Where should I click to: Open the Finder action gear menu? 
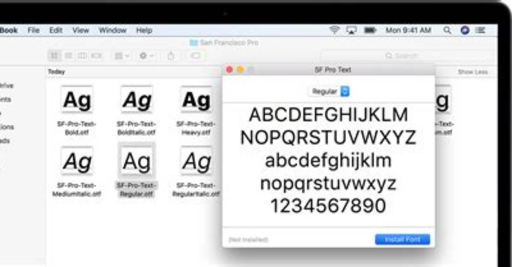click(x=147, y=56)
